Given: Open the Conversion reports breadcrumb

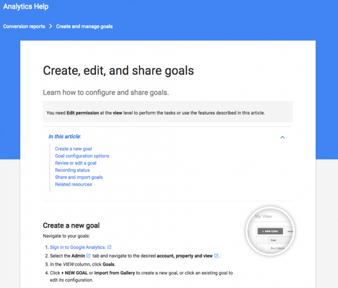Looking at the screenshot, I should pyautogui.click(x=24, y=26).
